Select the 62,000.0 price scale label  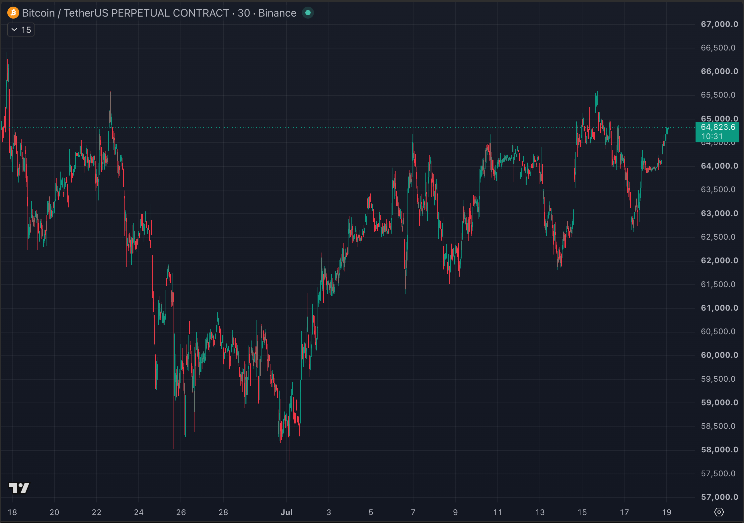(x=719, y=261)
